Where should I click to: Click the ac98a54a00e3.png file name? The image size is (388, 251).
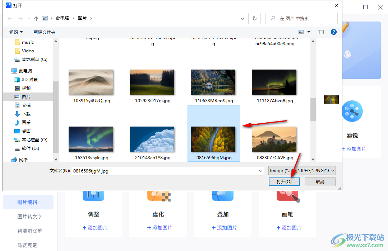[x=275, y=44]
